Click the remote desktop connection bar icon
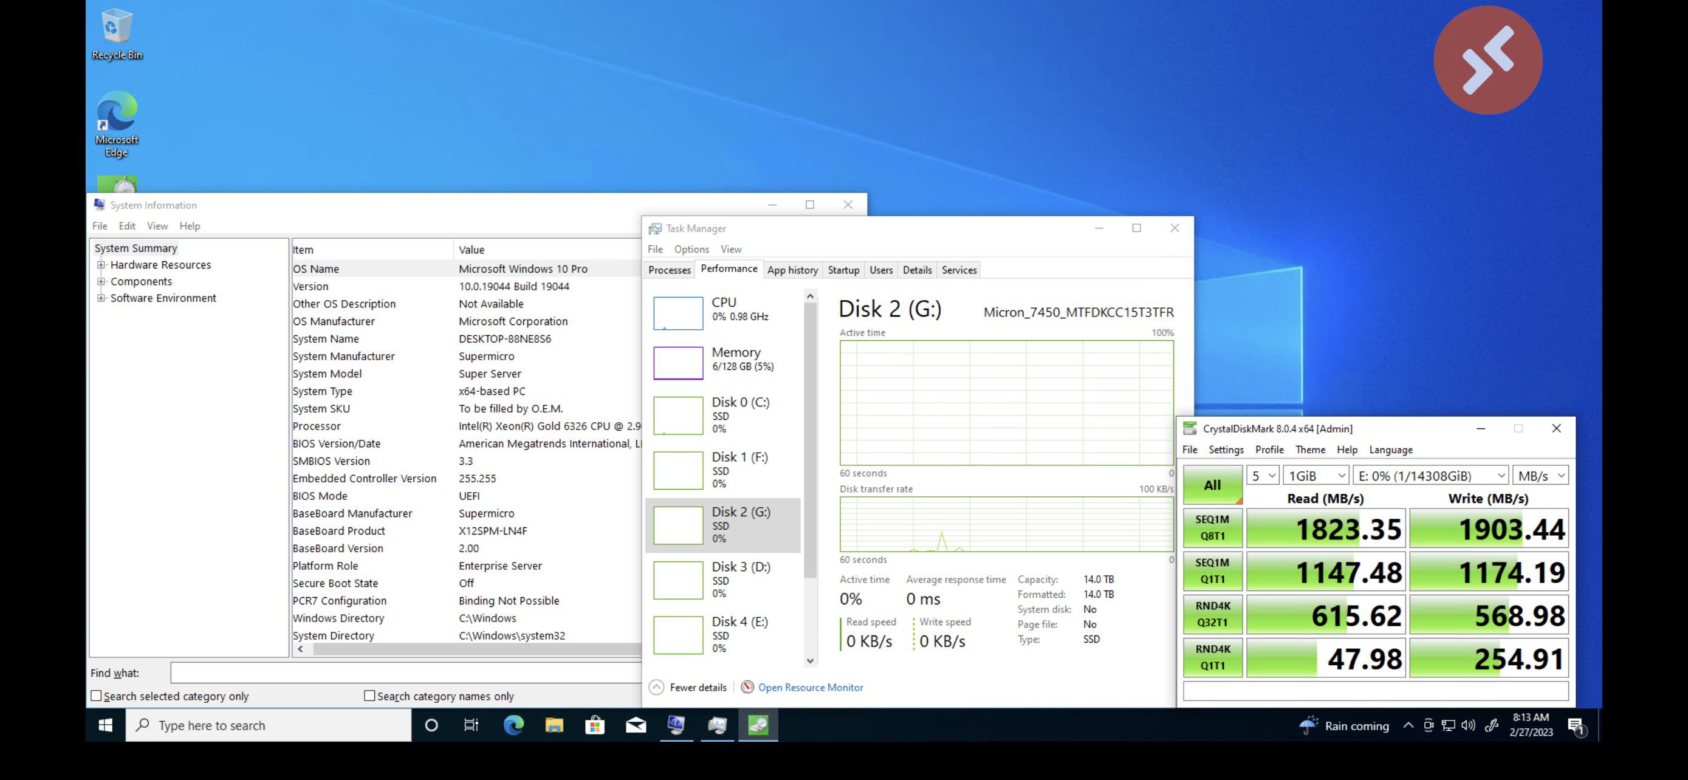The image size is (1688, 780). (x=1487, y=60)
